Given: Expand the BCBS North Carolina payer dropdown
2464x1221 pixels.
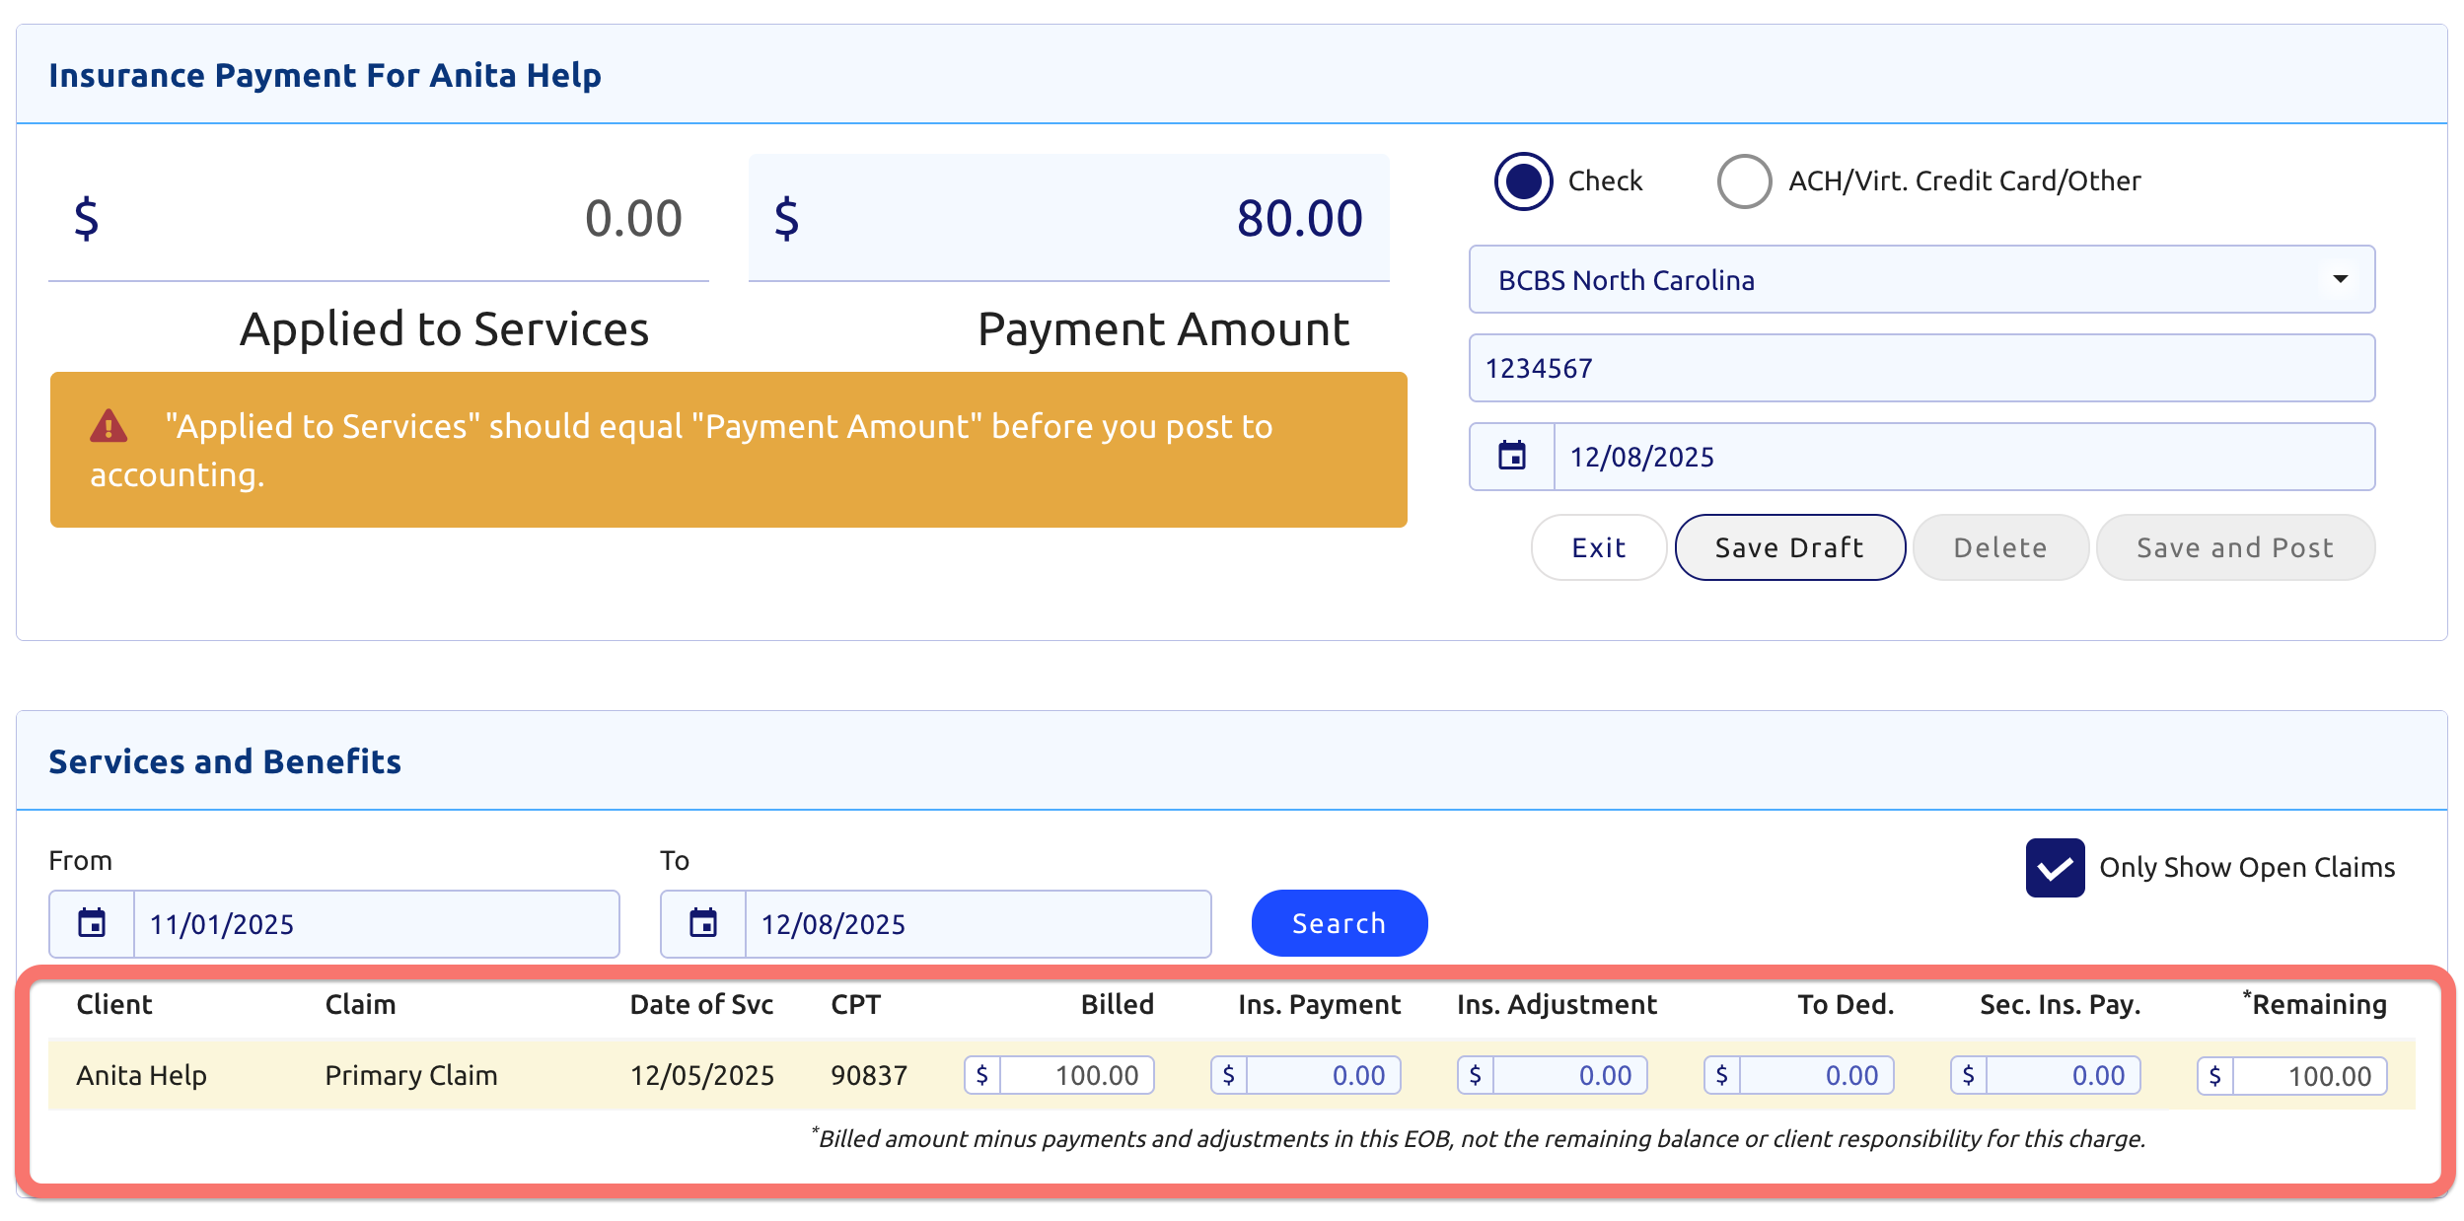Looking at the screenshot, I should click(x=1920, y=280).
